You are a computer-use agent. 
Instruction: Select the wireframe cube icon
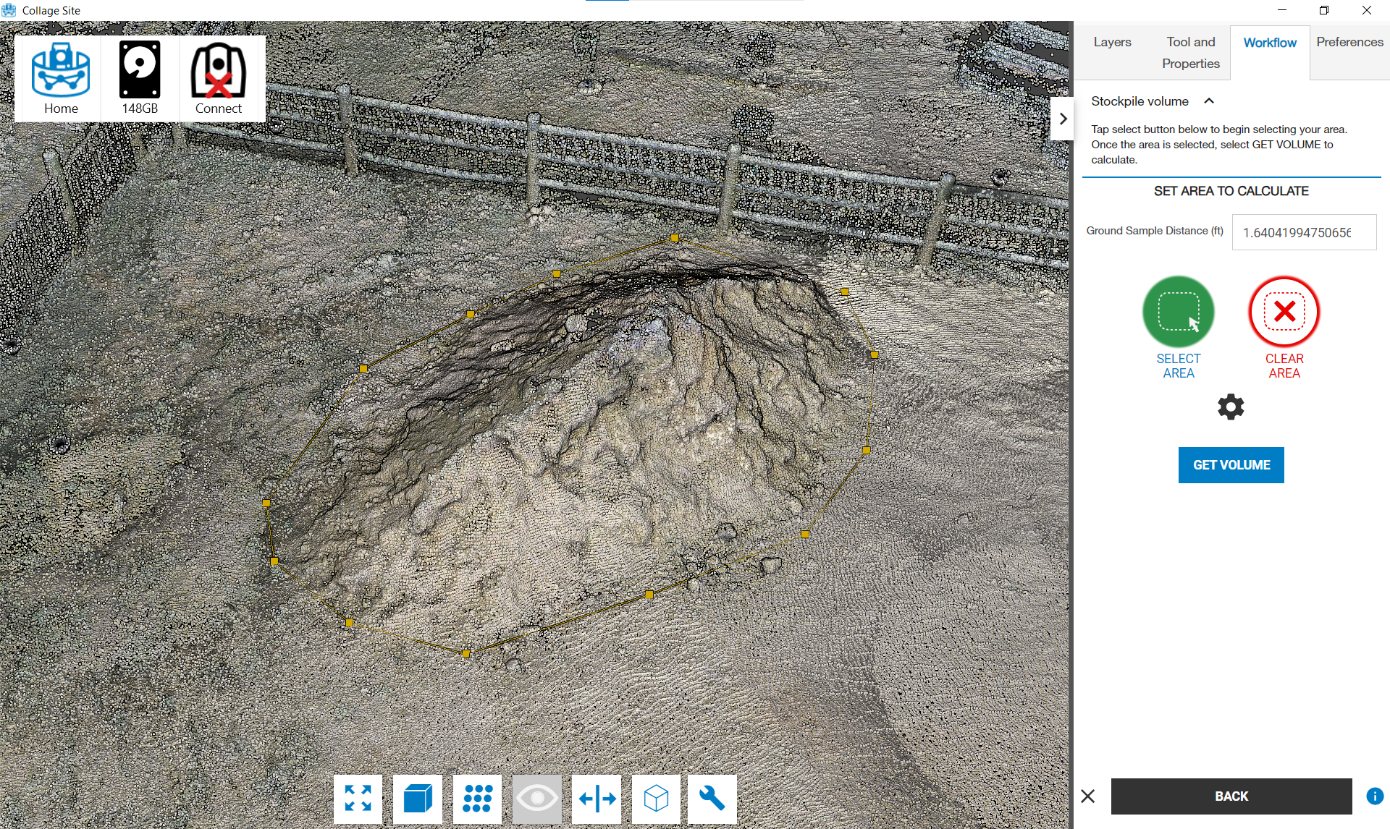pos(656,799)
